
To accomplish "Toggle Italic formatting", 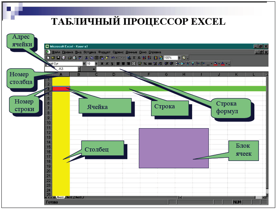I will coord(107,63).
